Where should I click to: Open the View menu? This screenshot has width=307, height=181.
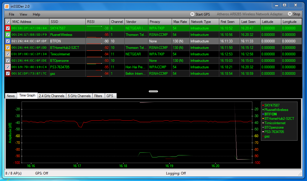click(x=23, y=14)
